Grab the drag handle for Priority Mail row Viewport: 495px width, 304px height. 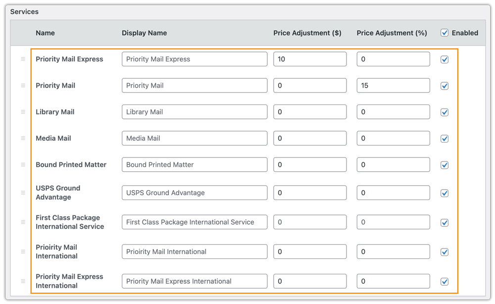23,86
